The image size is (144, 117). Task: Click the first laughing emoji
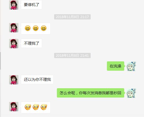click(x=28, y=28)
